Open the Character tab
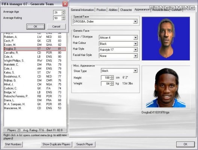Image resolution: width=198 pixels, height=150 pixels. click(126, 10)
